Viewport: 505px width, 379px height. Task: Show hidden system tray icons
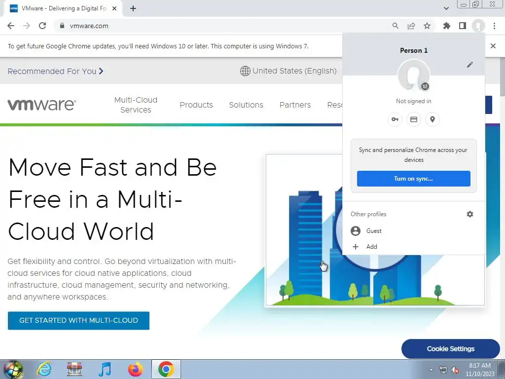[x=431, y=370]
